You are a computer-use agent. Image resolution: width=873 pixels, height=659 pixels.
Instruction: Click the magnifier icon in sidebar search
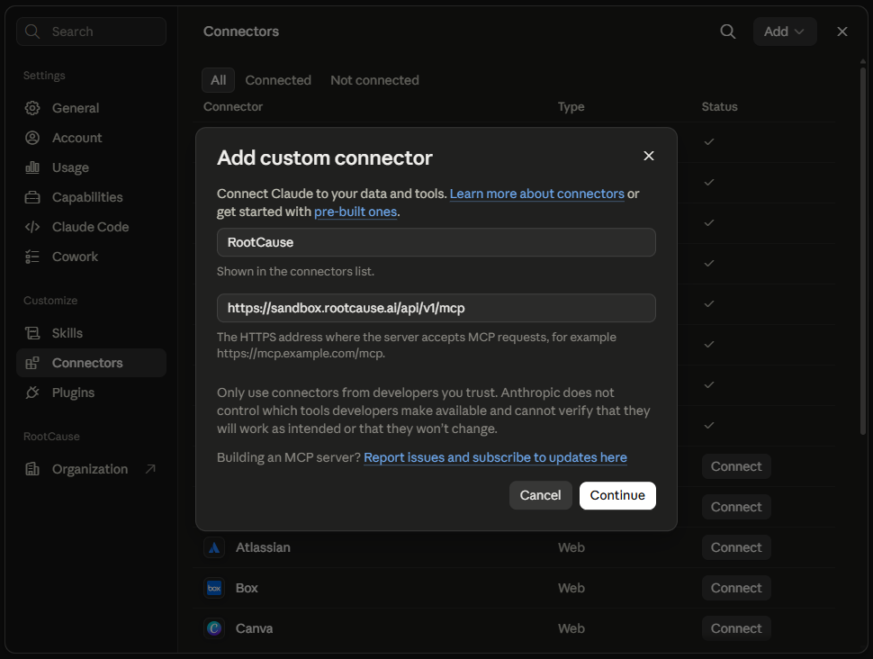(x=32, y=32)
